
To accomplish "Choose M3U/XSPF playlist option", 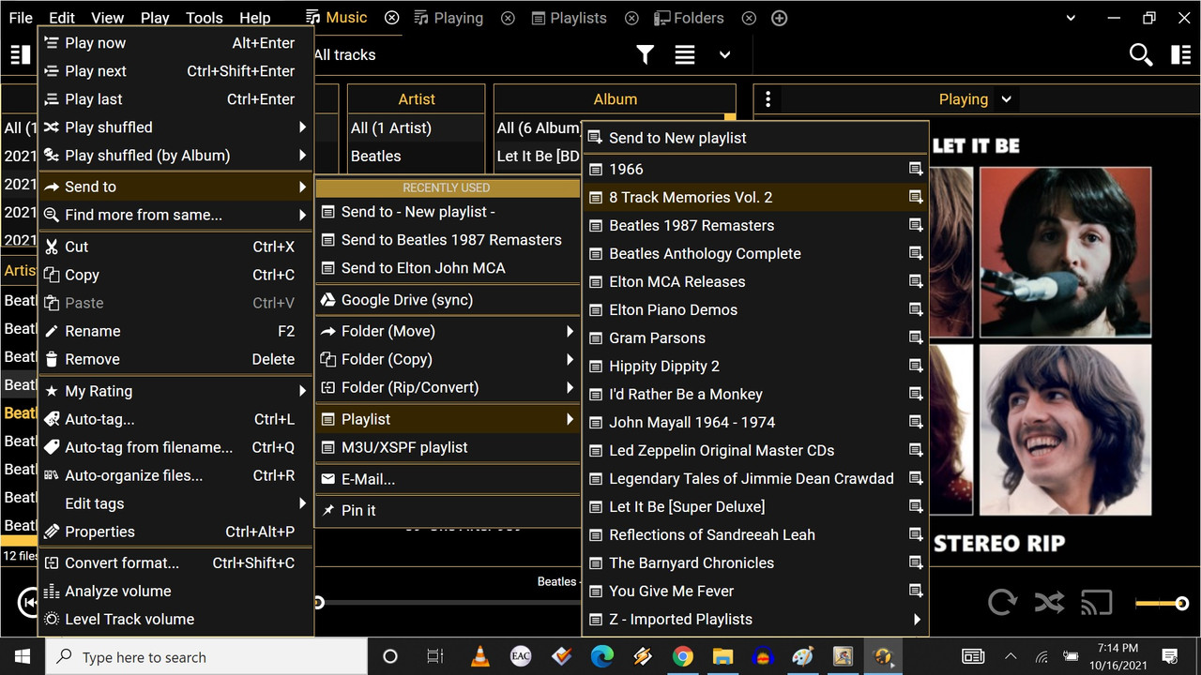I will [x=448, y=447].
